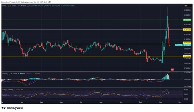Click the yellow 0.747340 price level label
The width and height of the screenshot is (194, 112).
(x=187, y=56)
